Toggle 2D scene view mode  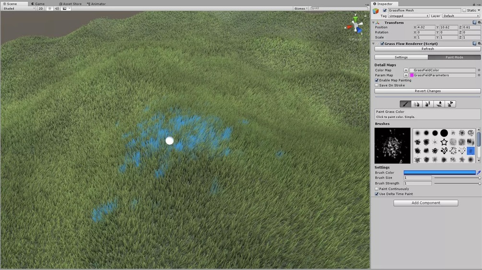41,9
